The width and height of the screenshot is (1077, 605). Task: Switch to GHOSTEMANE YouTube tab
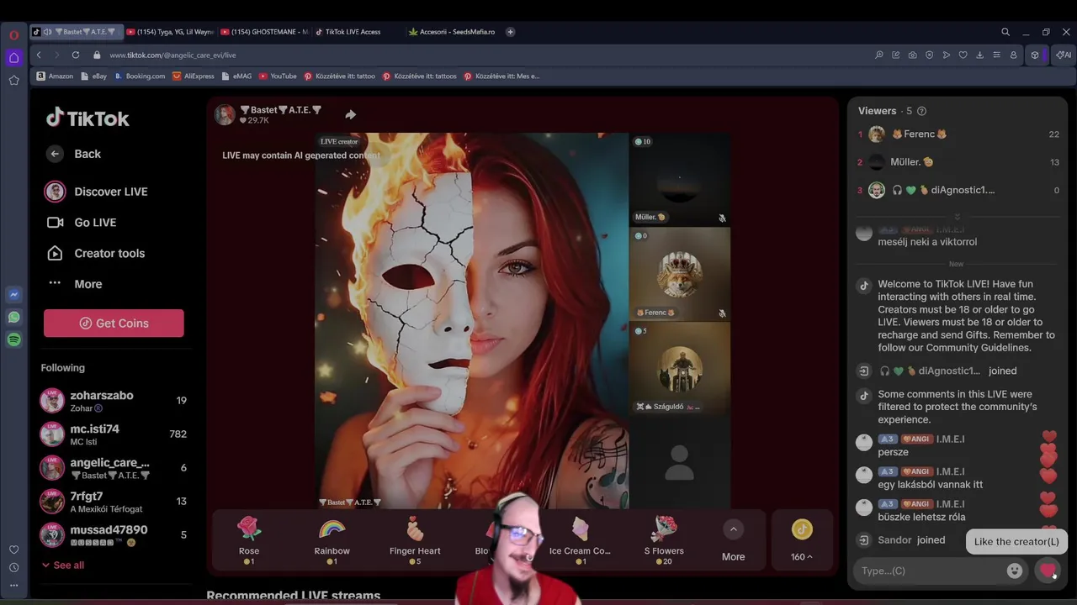(x=265, y=32)
